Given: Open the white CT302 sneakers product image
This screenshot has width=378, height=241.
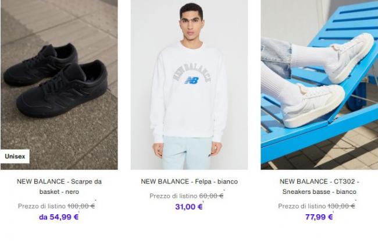Looking at the screenshot, I should pyautogui.click(x=319, y=84).
